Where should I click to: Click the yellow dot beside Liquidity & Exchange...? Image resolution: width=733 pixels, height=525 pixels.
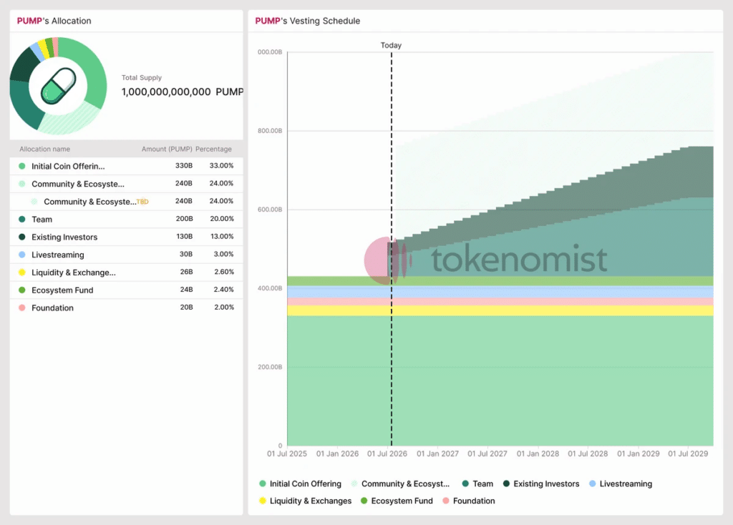coord(22,273)
